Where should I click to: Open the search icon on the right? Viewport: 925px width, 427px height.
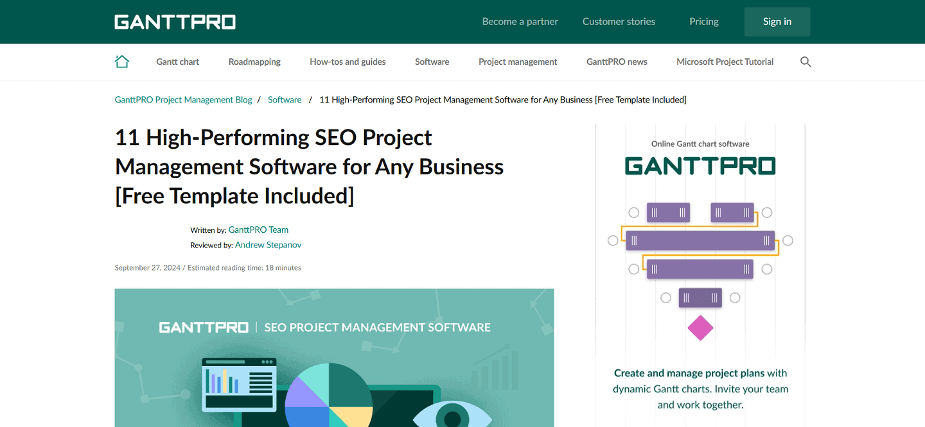pos(806,62)
